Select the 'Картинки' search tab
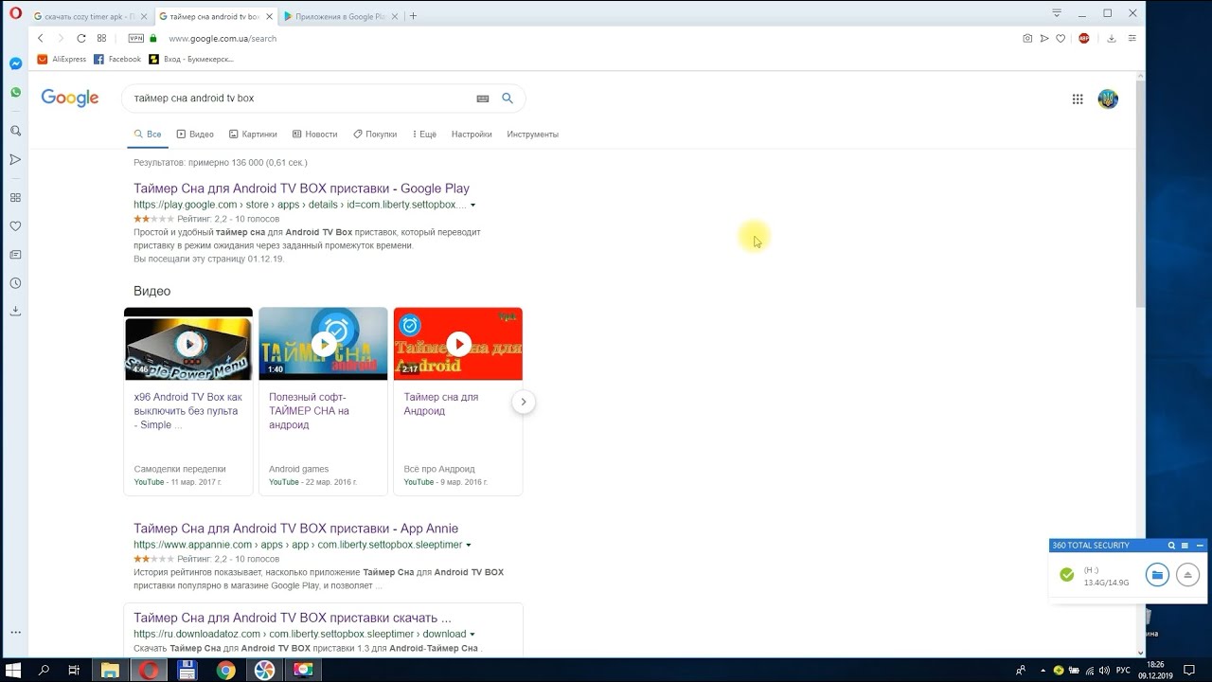 [x=253, y=135]
